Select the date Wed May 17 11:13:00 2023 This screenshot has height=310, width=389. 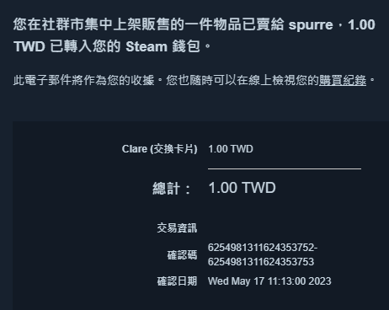[269, 281]
